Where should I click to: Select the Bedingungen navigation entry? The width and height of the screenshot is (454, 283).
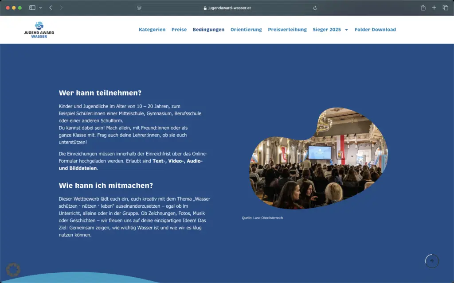[208, 29]
